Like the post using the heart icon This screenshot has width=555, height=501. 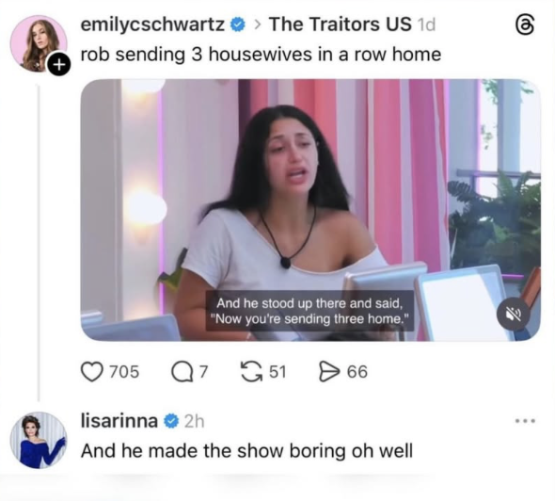[91, 371]
